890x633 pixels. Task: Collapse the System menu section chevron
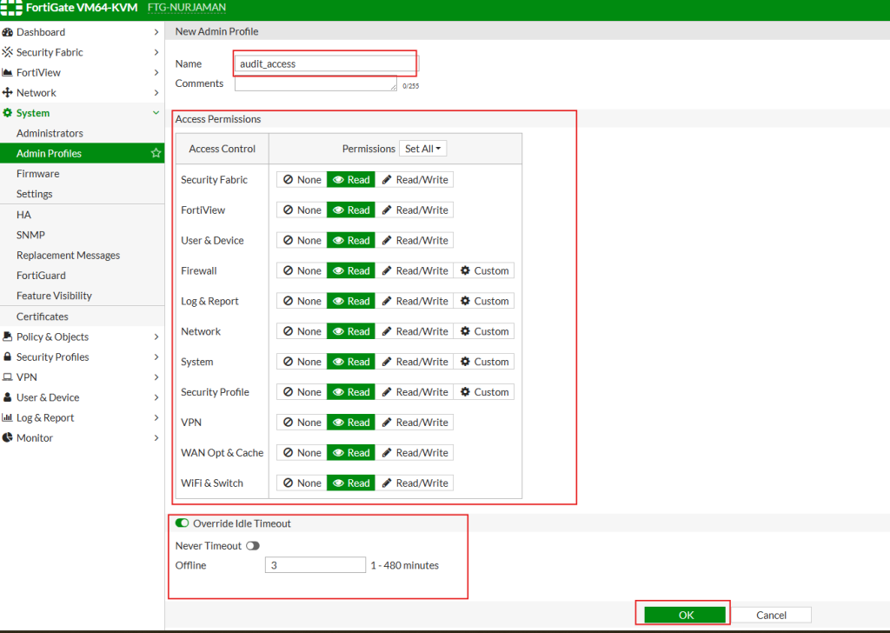(156, 113)
